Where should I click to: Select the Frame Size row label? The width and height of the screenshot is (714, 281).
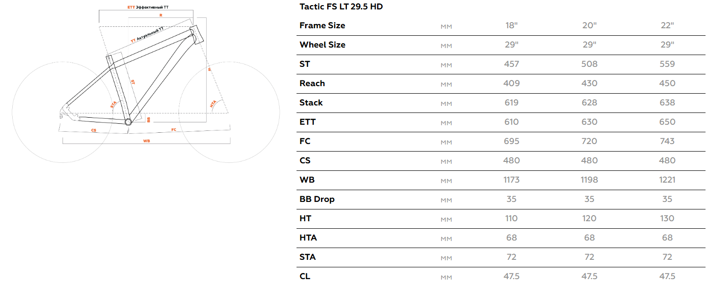tap(322, 25)
